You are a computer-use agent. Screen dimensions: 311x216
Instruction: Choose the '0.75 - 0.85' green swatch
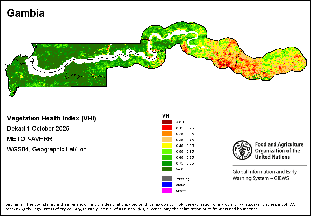[167, 163]
